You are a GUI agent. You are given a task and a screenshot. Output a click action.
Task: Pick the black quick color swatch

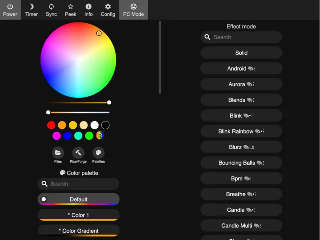105,125
